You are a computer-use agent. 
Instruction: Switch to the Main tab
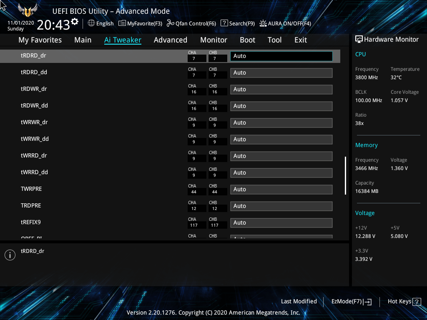[x=83, y=40]
